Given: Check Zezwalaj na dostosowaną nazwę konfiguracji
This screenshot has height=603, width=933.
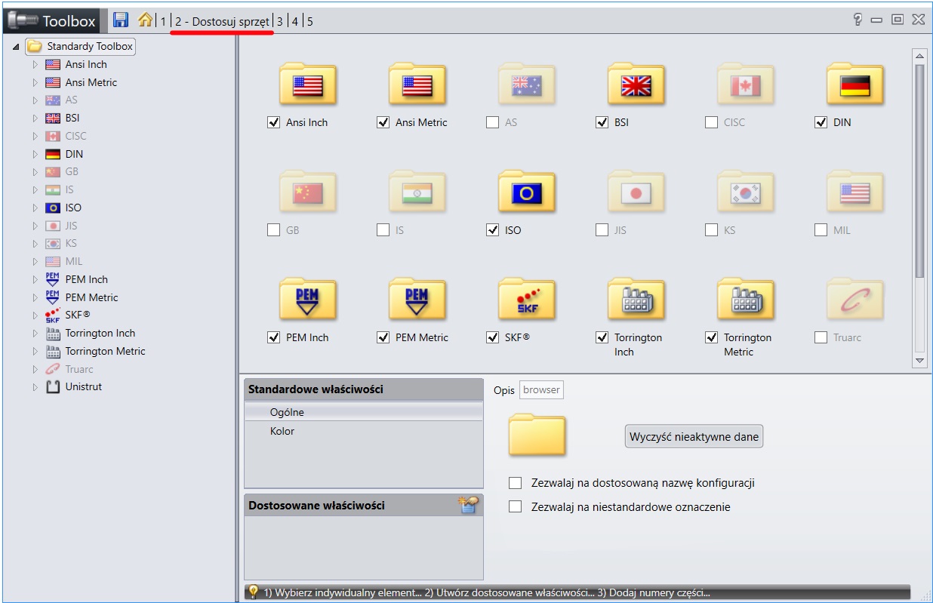Looking at the screenshot, I should [x=516, y=483].
